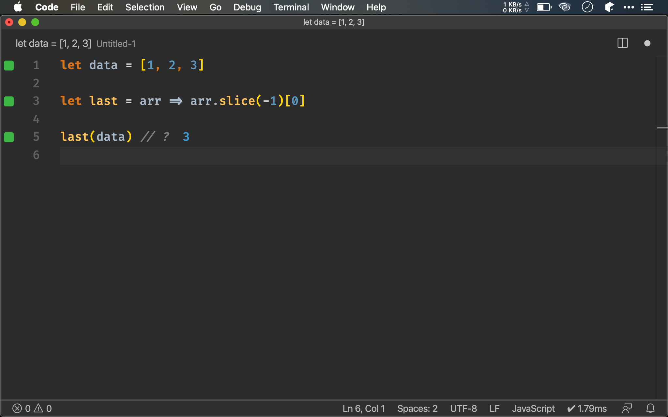Image resolution: width=668 pixels, height=417 pixels.
Task: Click the network speed indicator in menu bar
Action: click(516, 7)
